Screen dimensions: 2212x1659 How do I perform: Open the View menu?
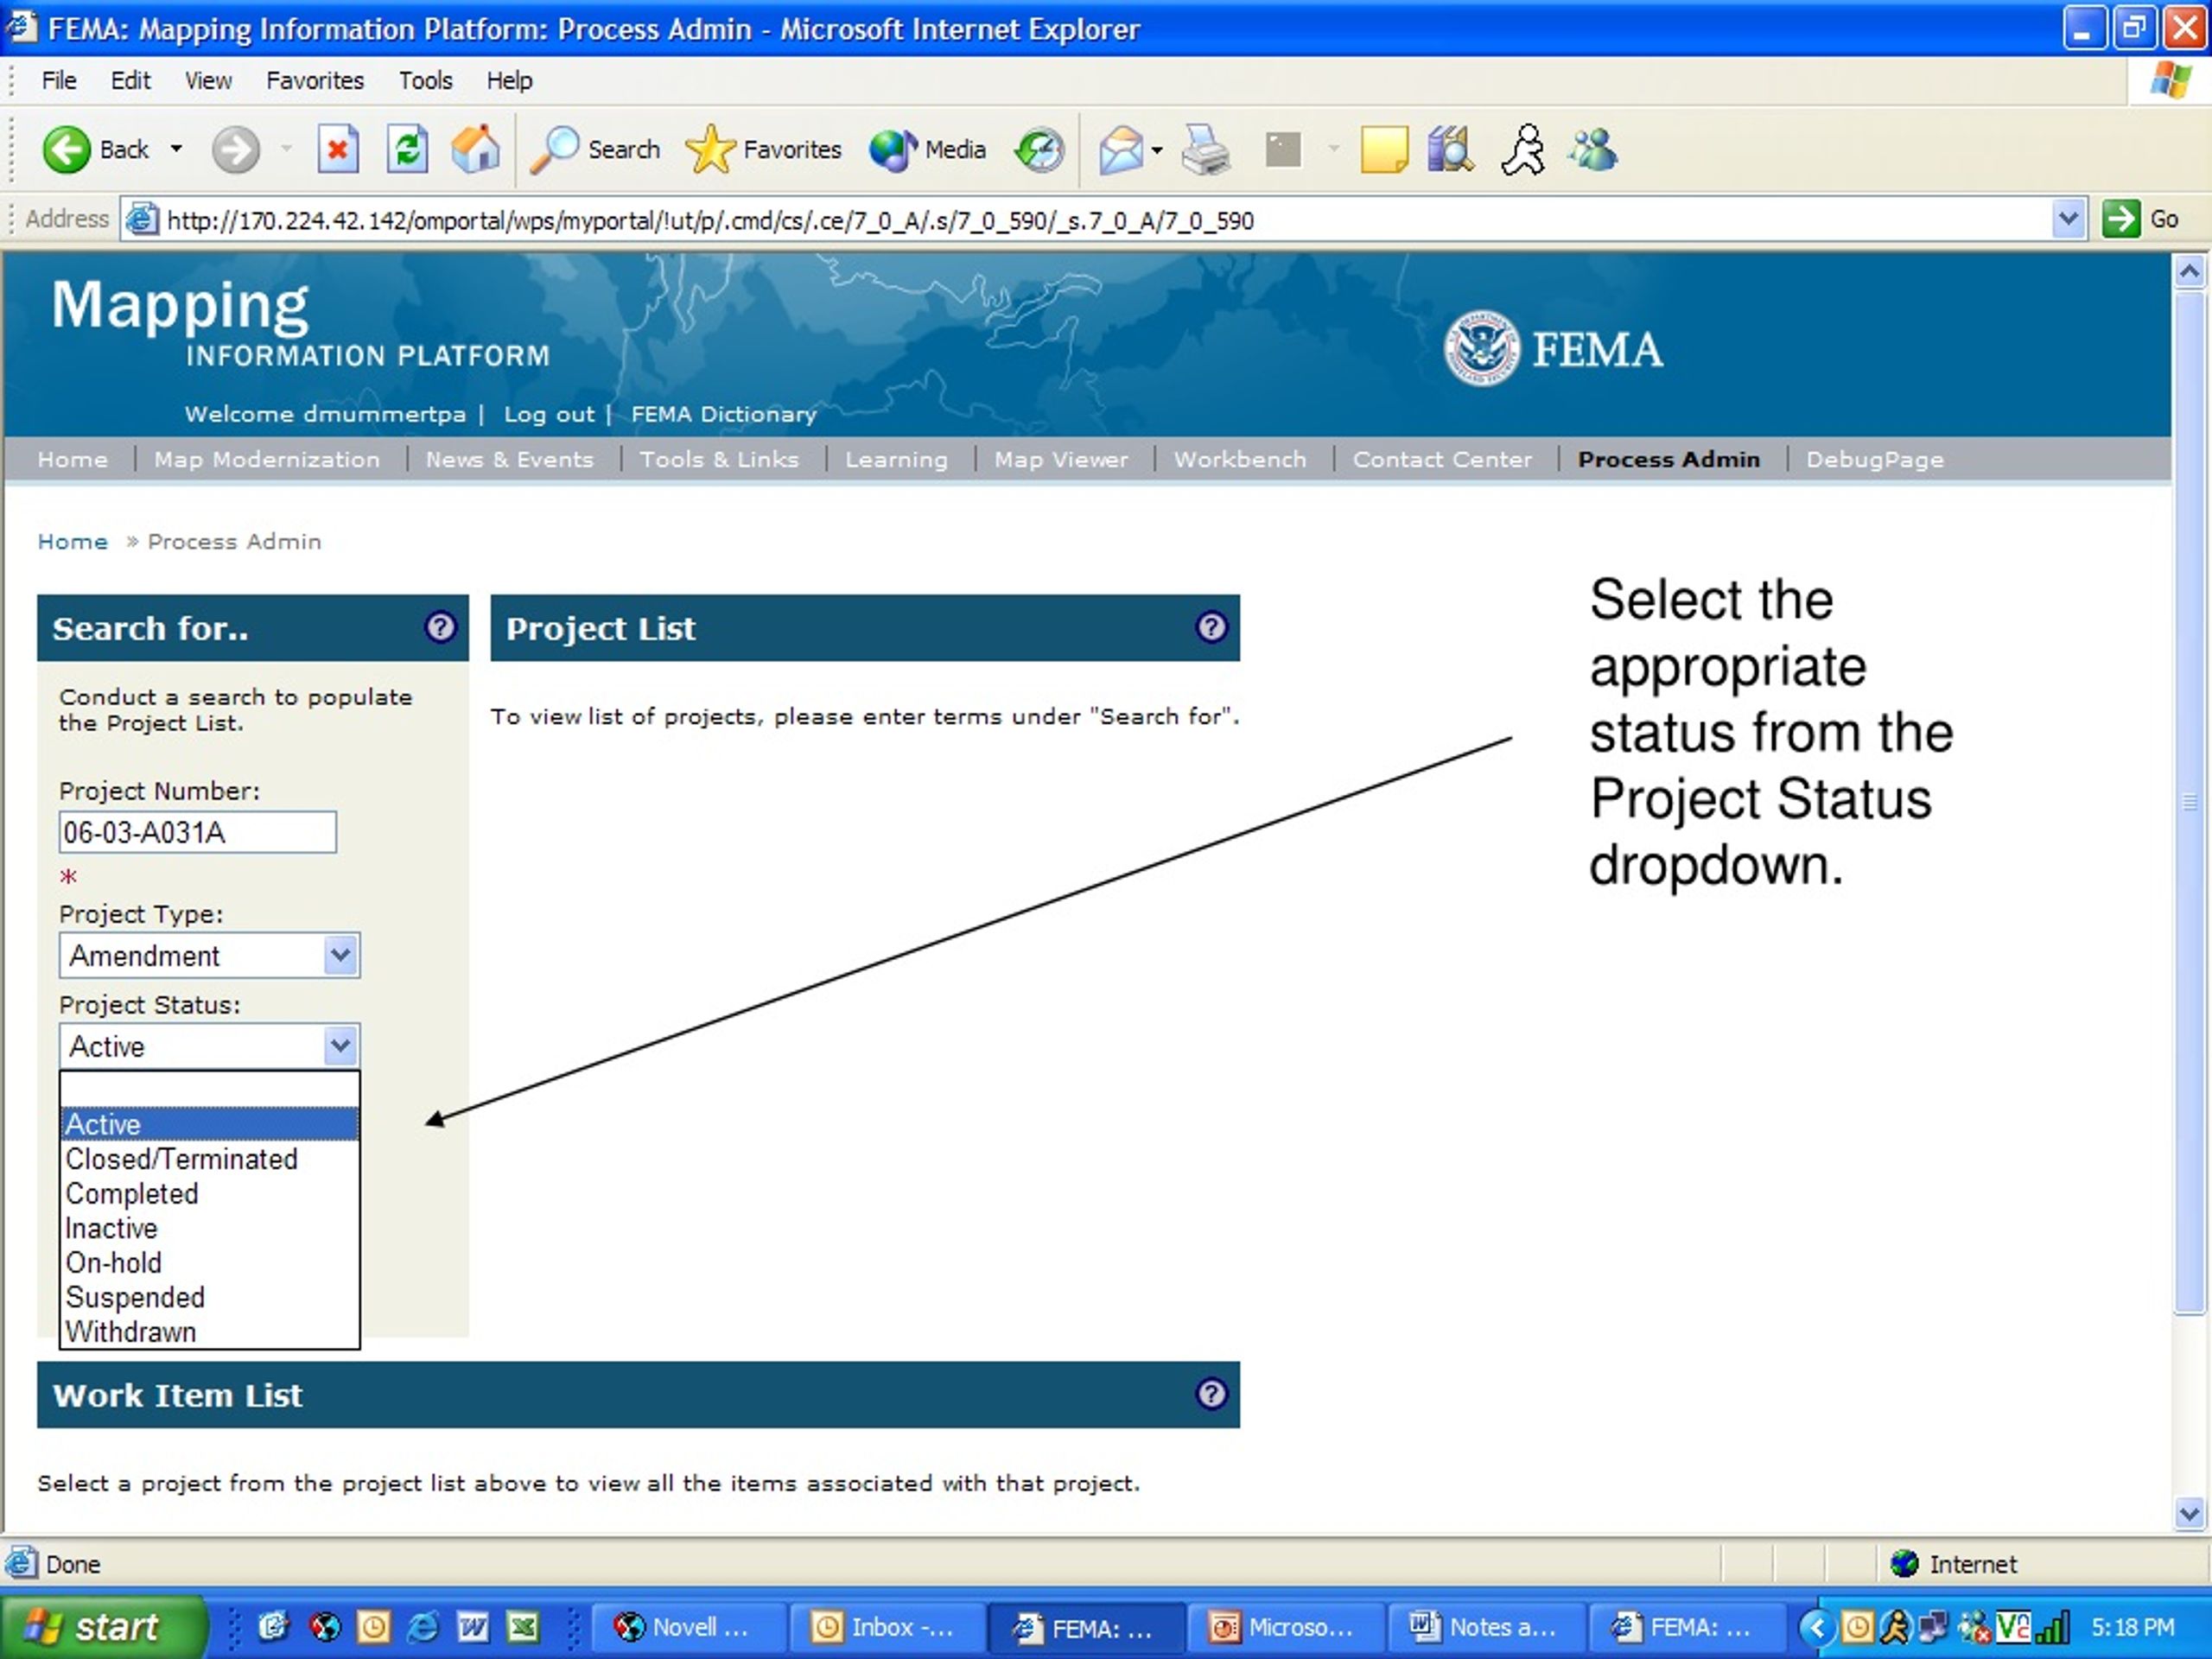point(208,80)
